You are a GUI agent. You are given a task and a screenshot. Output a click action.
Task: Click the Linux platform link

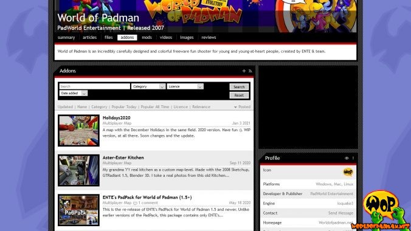click(348, 184)
